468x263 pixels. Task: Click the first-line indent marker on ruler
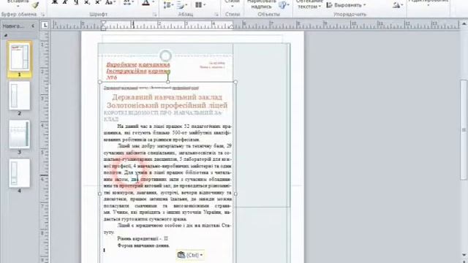104,23
